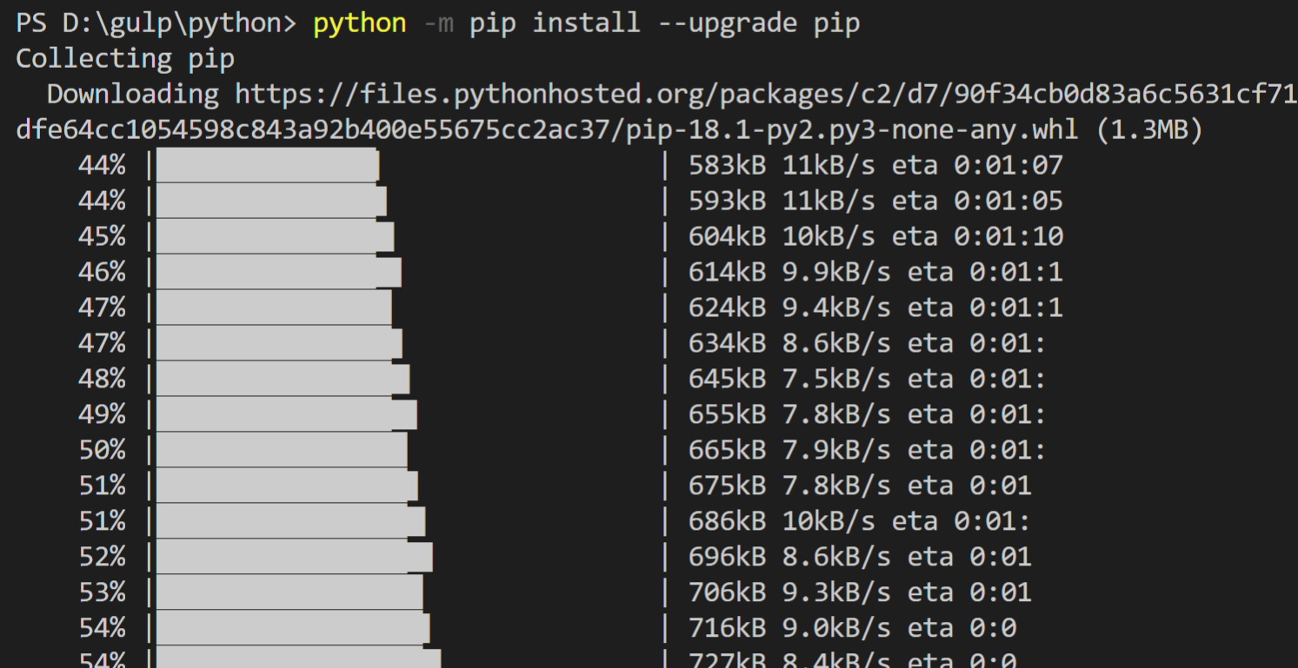The height and width of the screenshot is (668, 1298).
Task: Click the 44% progress indicator
Action: click(103, 164)
